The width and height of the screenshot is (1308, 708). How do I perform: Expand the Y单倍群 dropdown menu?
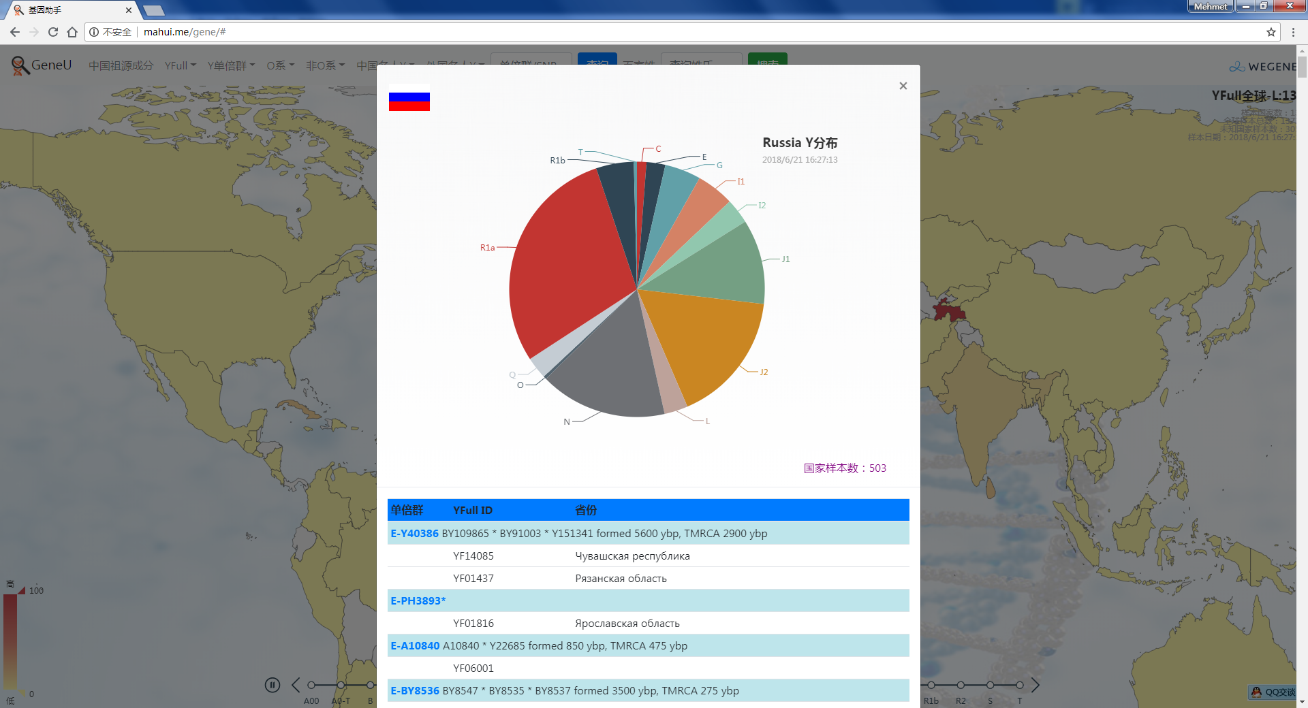tap(231, 65)
